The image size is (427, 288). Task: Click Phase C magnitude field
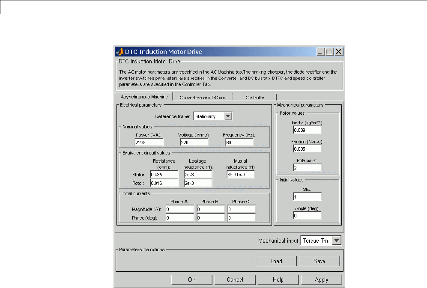242,209
